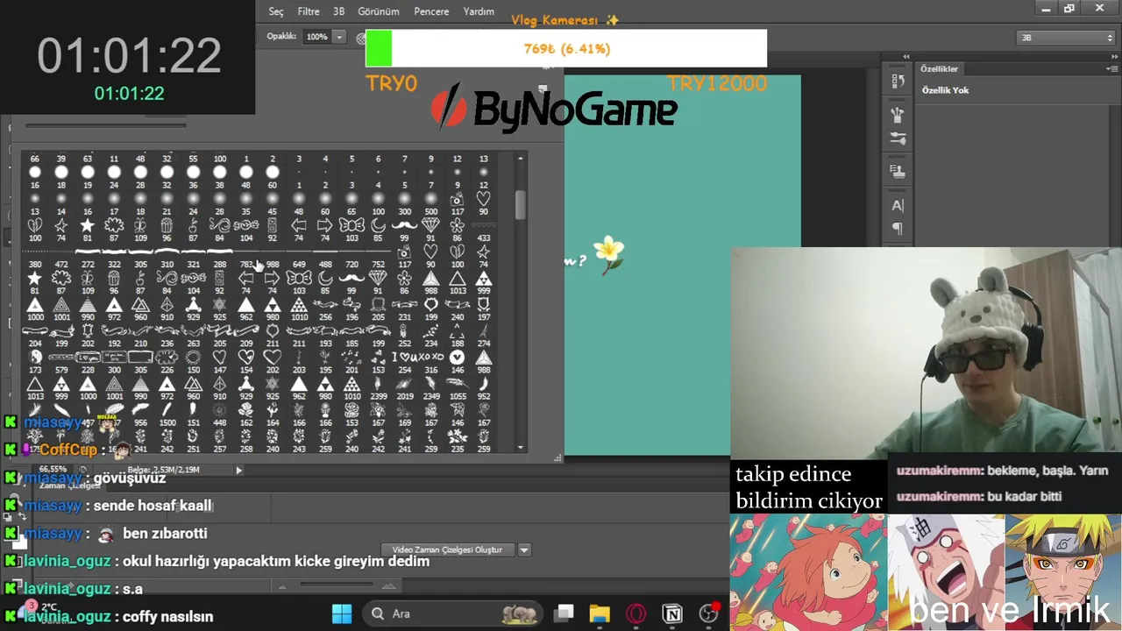The image size is (1122, 631).
Task: Click the timeline zoom slider
Action: (x=337, y=586)
